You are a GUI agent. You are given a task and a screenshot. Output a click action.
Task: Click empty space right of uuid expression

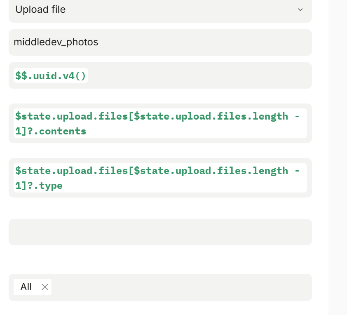coord(198,75)
